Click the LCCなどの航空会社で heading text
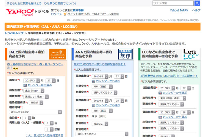 tap(158, 52)
